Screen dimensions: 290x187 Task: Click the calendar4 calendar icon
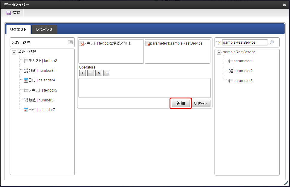tap(26, 80)
